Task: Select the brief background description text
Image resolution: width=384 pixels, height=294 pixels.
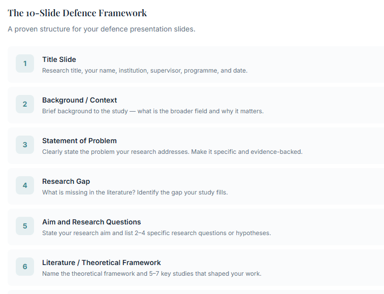Action: pos(153,111)
